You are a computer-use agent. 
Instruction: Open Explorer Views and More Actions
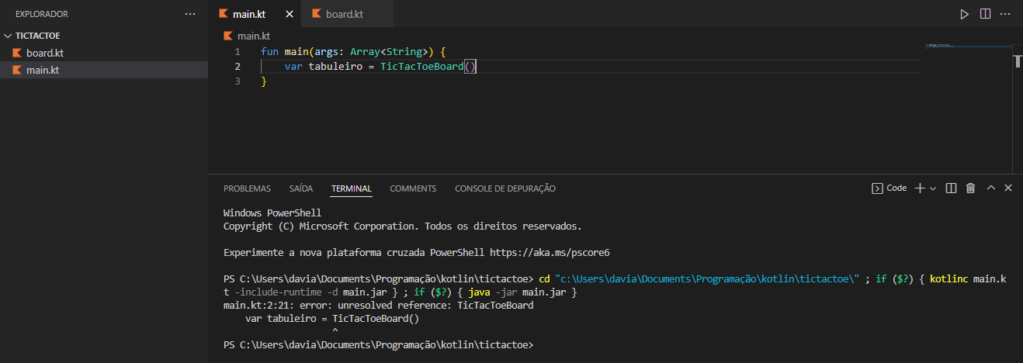(190, 14)
